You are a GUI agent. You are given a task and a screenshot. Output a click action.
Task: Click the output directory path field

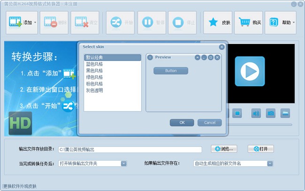coord(130,149)
